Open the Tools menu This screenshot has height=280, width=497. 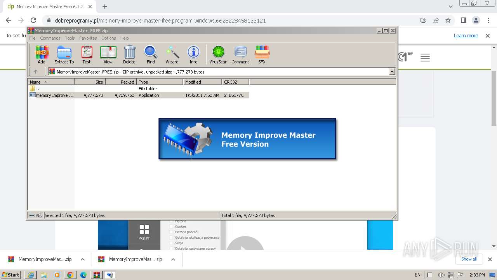tap(70, 38)
